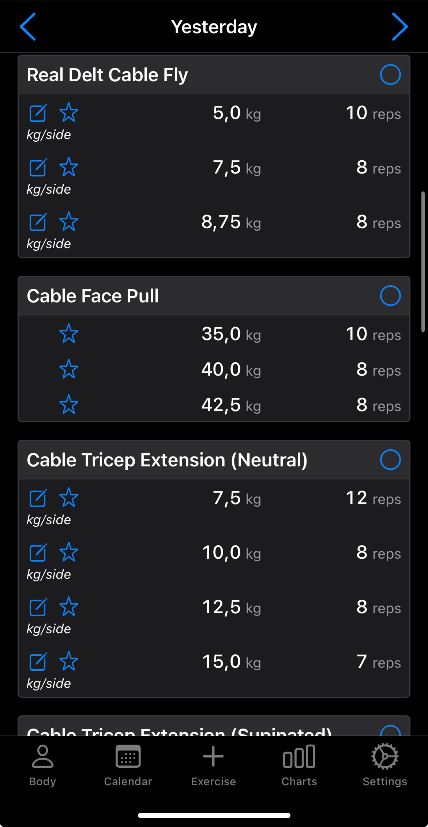Viewport: 428px width, 827px height.
Task: Star the 35,0 kg Face Pull set
Action: tap(69, 334)
